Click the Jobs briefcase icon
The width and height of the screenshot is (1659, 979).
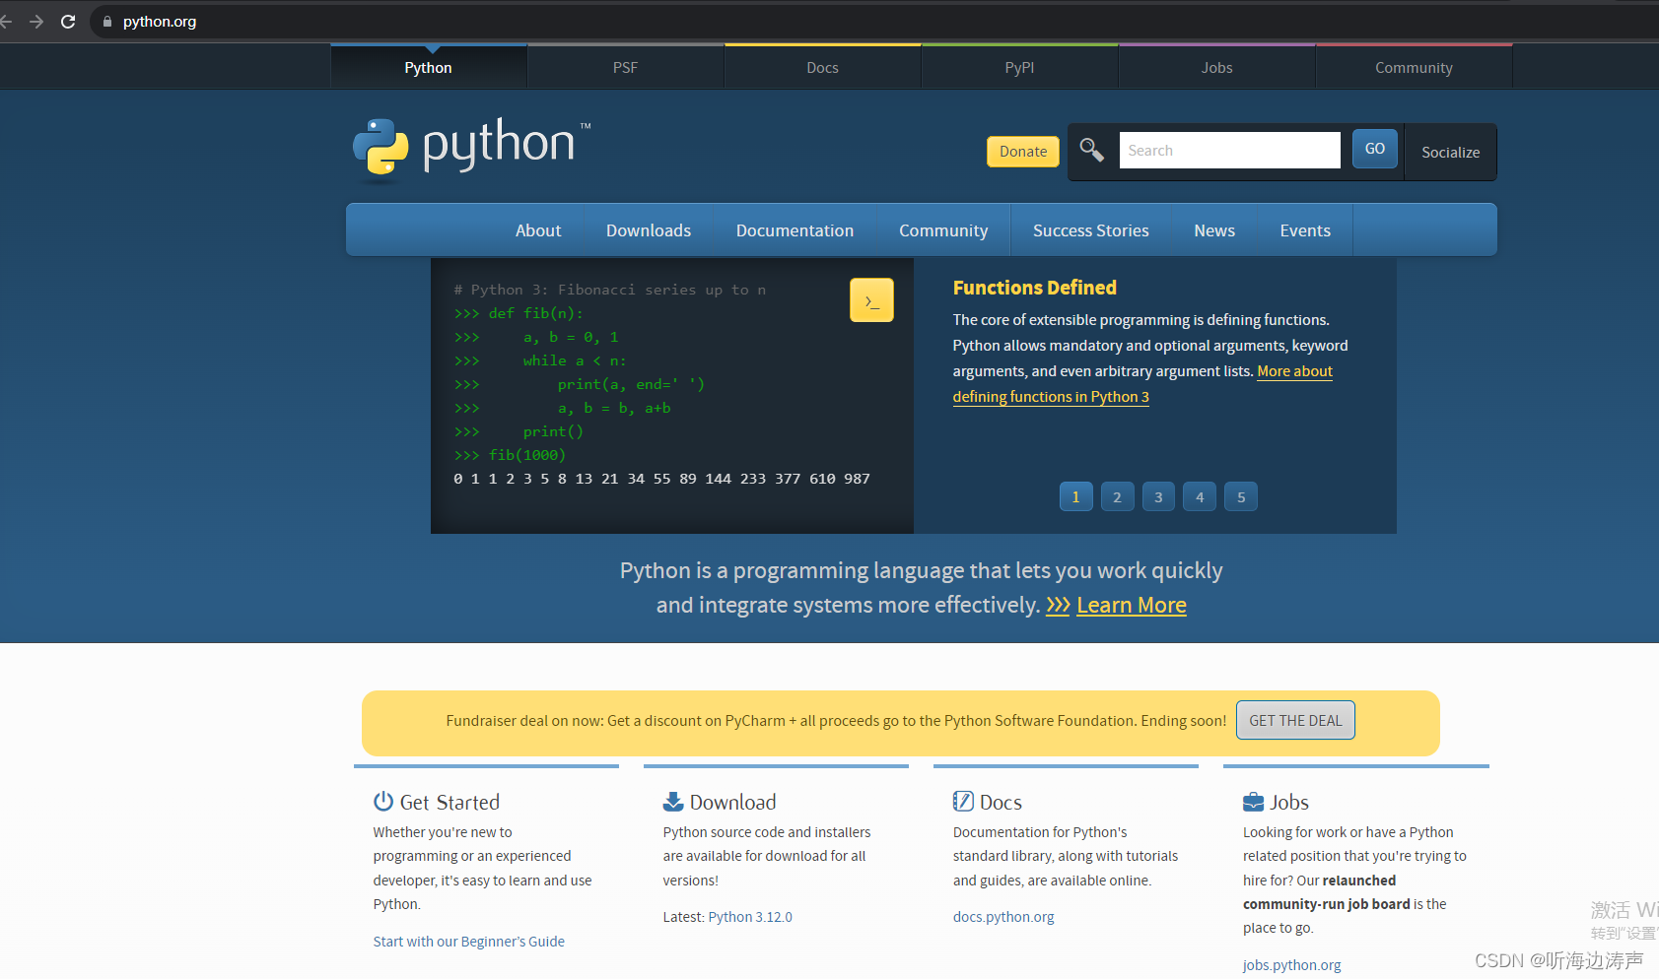point(1253,802)
